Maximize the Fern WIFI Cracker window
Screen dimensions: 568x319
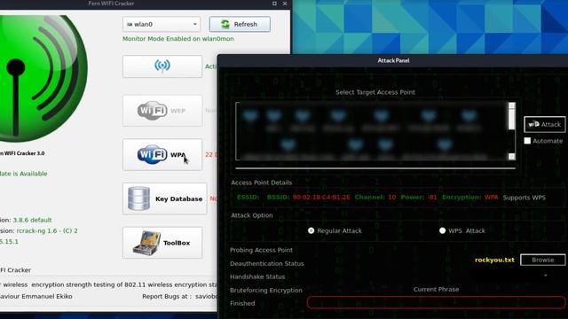pyautogui.click(x=274, y=4)
